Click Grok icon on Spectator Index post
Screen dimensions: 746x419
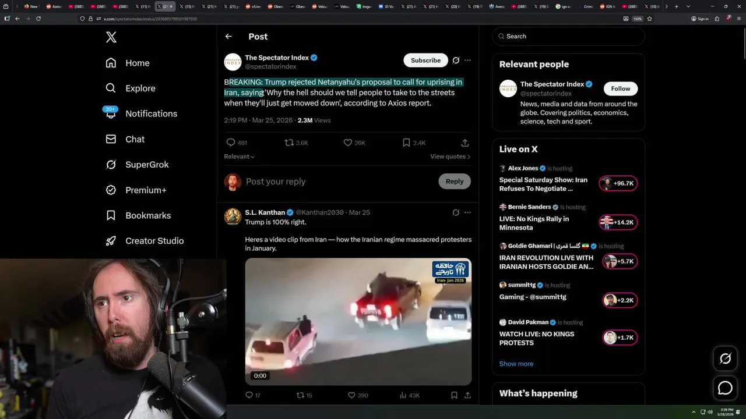(456, 61)
